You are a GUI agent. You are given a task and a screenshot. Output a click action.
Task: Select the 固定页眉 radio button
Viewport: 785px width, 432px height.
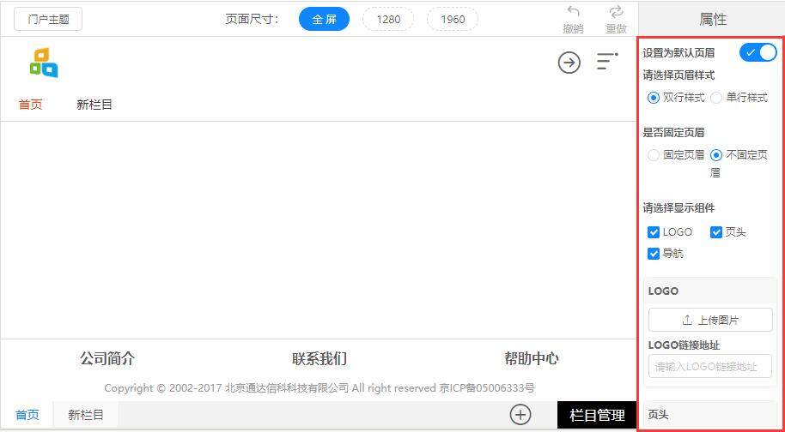pyautogui.click(x=653, y=155)
